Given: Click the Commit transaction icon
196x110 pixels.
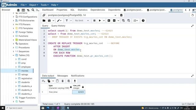Looking at the screenshot, I should (123, 20).
